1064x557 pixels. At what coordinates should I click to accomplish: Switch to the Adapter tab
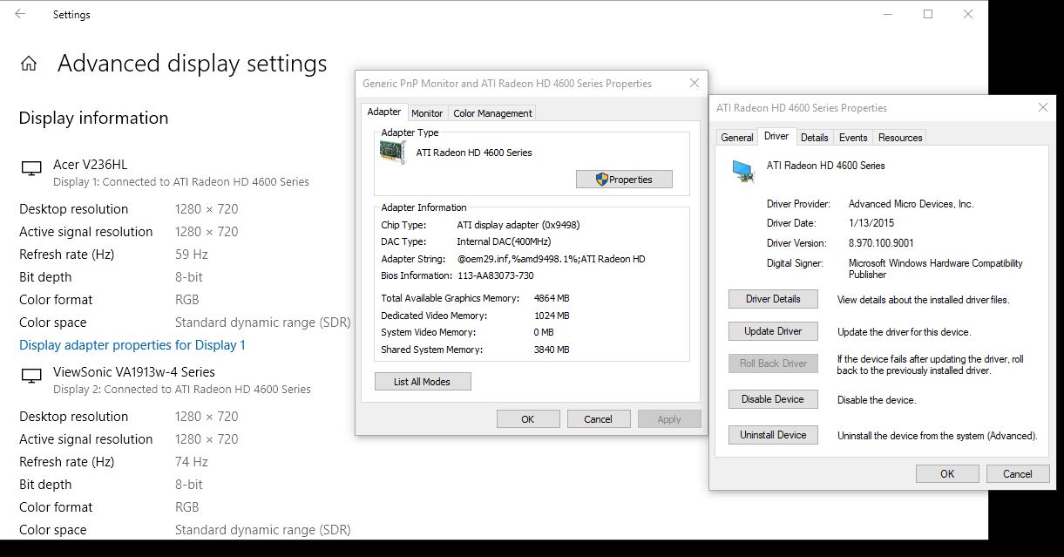tap(384, 112)
